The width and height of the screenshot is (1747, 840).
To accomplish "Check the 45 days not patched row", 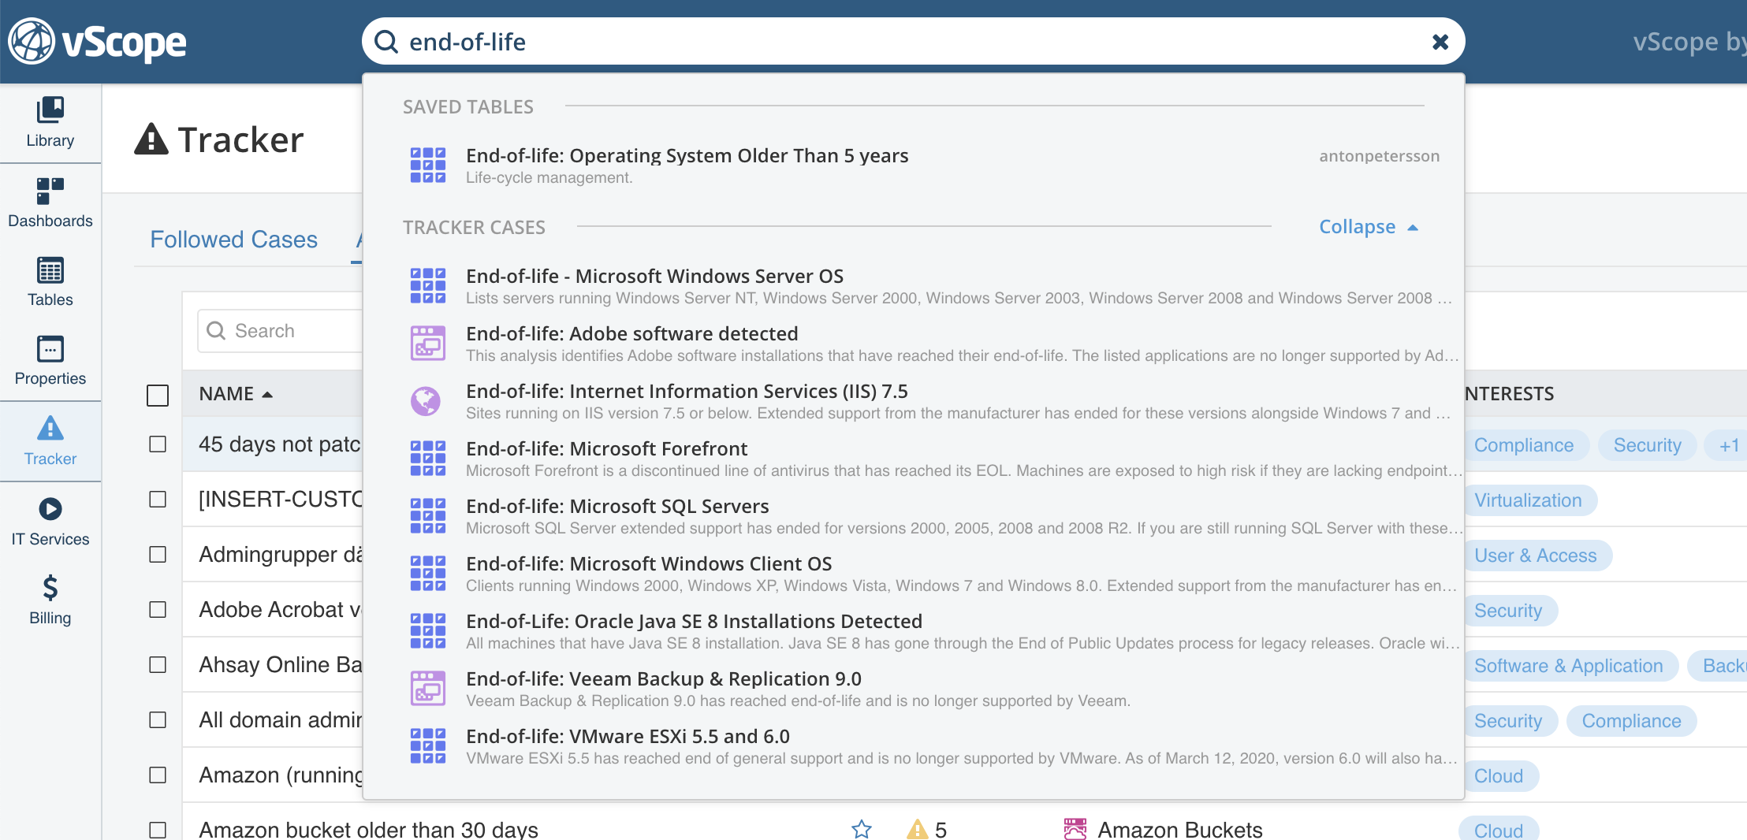I will 158,444.
